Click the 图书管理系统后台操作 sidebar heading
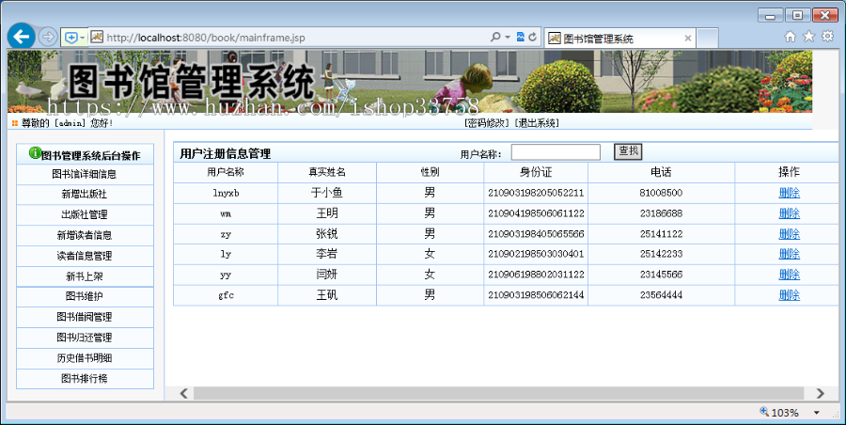 point(90,155)
